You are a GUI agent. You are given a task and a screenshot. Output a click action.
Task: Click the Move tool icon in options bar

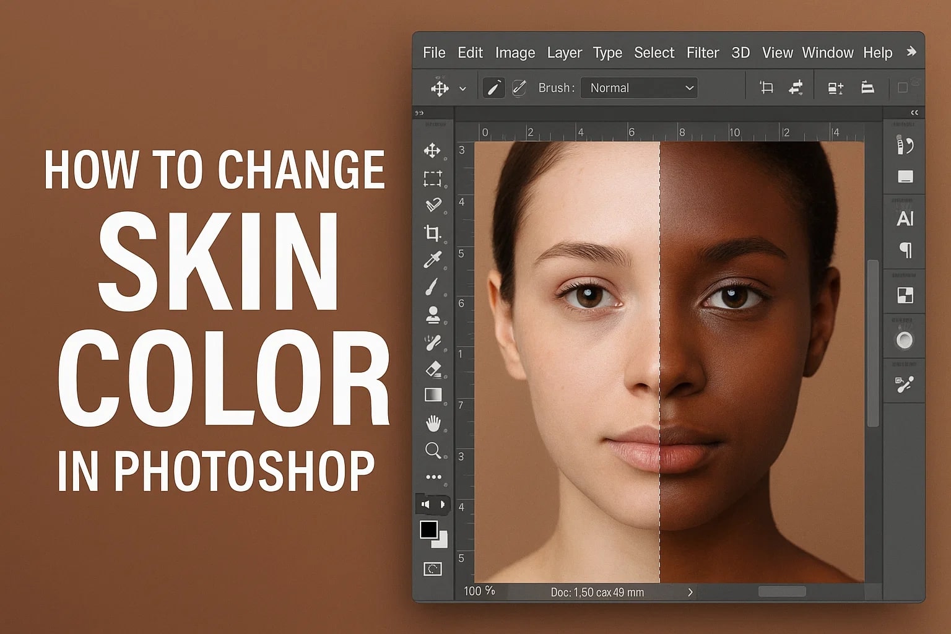point(440,89)
